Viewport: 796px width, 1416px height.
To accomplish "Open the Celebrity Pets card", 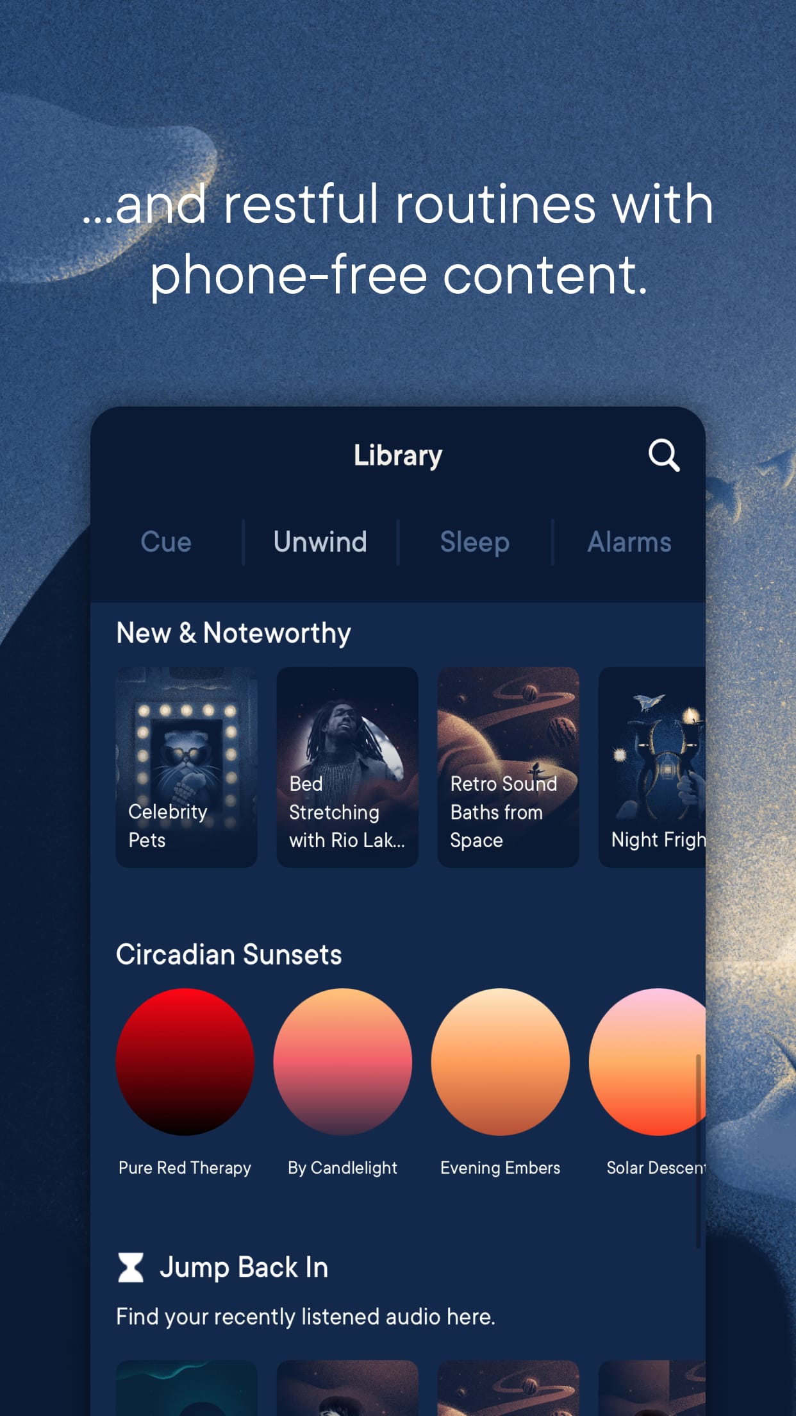I will coord(187,767).
